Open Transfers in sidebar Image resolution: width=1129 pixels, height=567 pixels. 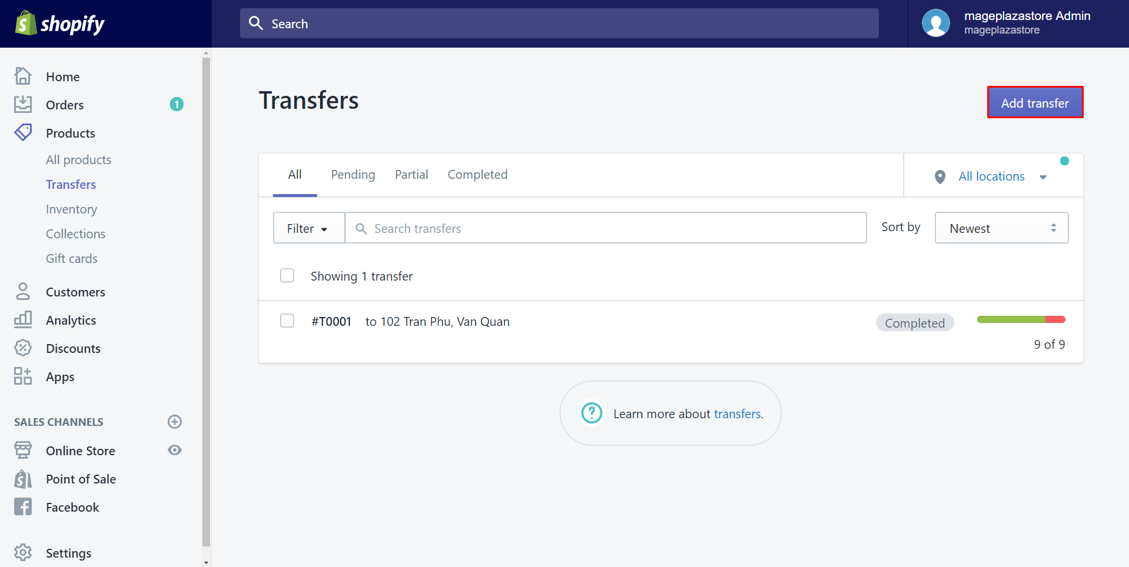[71, 184]
